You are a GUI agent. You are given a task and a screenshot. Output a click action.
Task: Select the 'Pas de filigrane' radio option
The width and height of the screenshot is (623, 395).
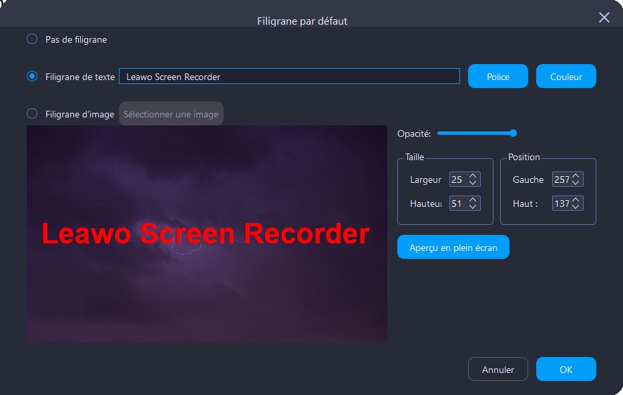pos(32,39)
